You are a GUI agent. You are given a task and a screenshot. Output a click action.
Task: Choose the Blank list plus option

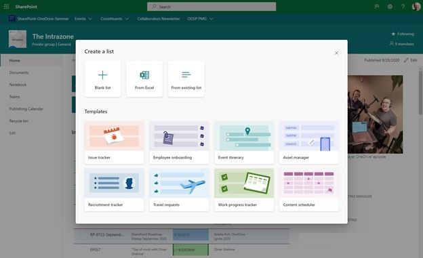[102, 79]
